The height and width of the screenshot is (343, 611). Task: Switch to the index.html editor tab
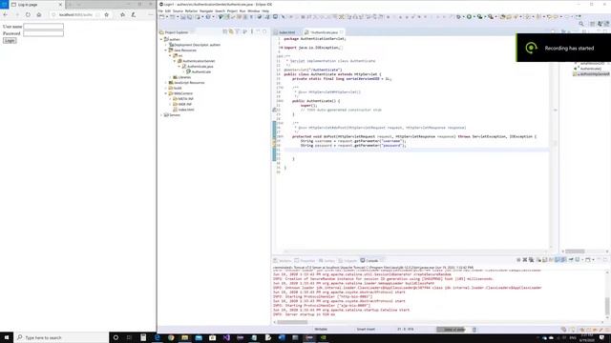[x=286, y=32]
